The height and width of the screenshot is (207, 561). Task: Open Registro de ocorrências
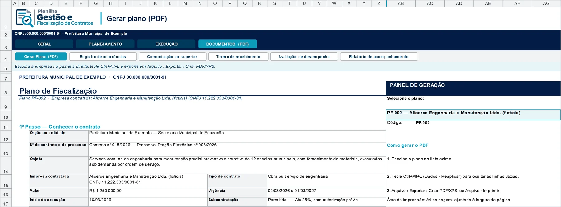(103, 57)
